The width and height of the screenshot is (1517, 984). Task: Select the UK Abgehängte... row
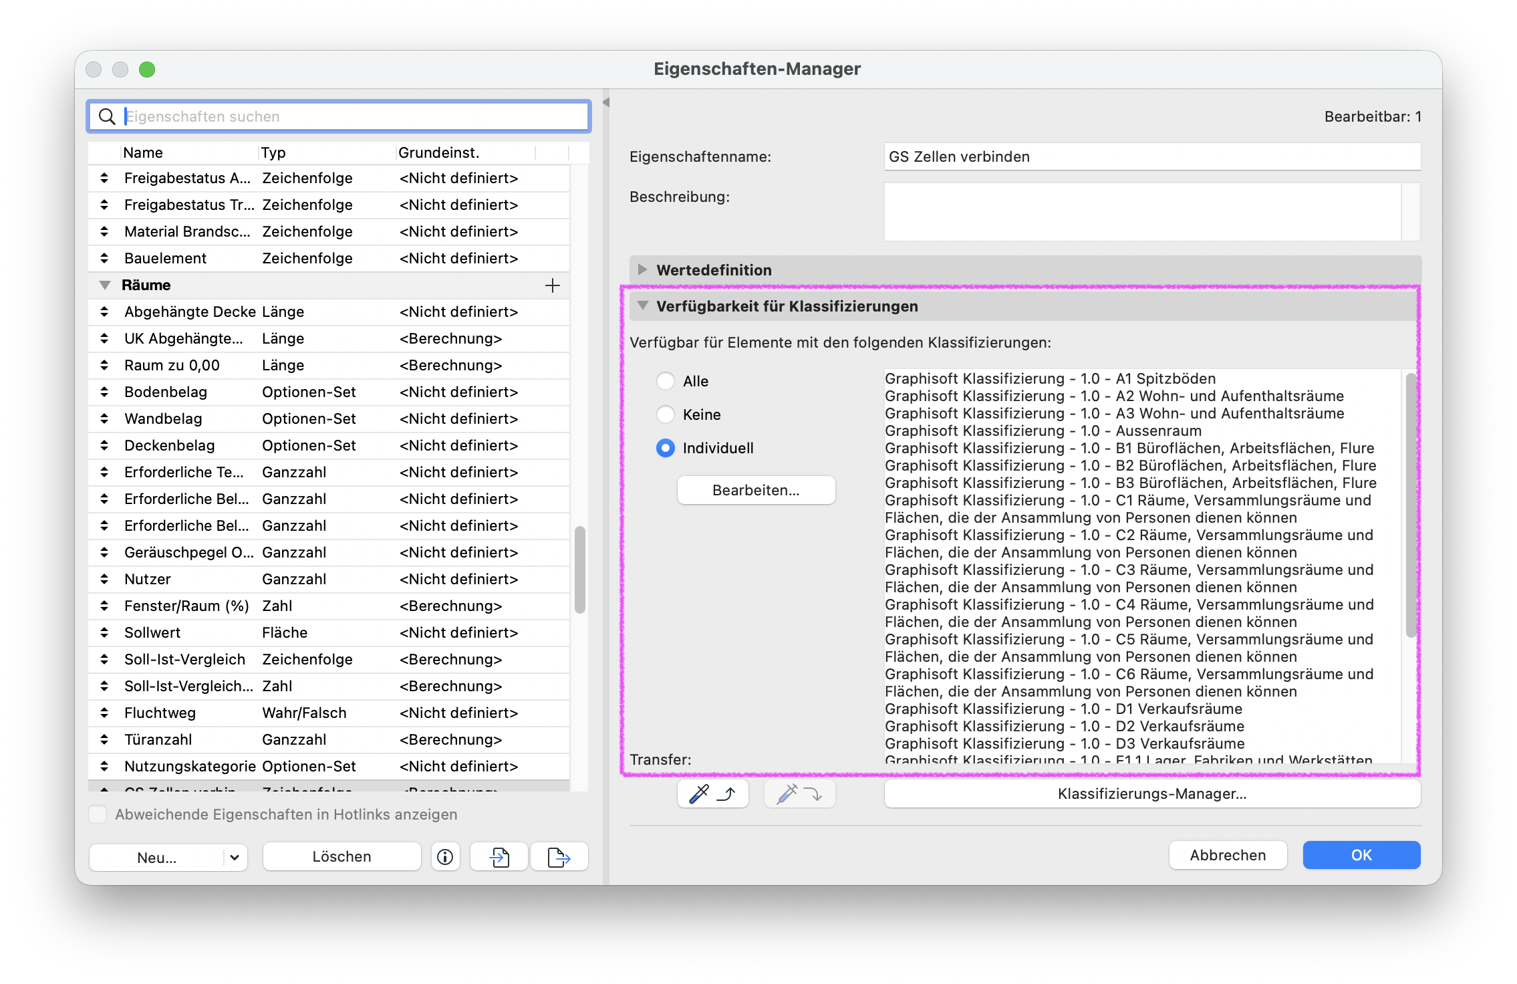tap(329, 339)
